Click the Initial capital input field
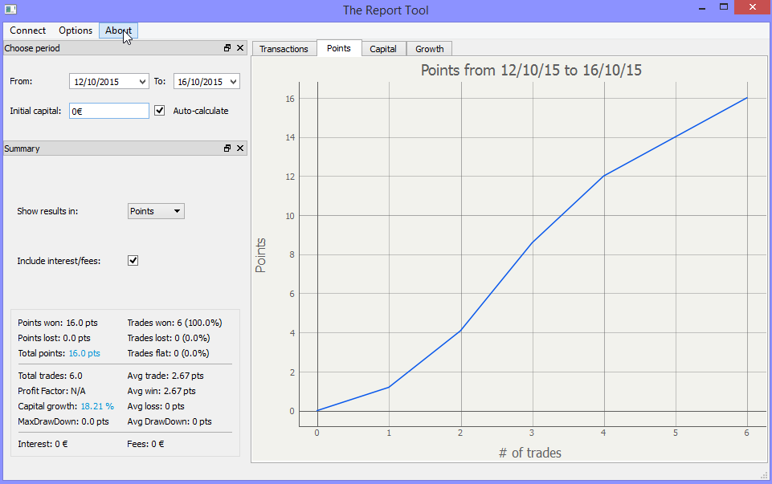772x484 pixels. (108, 111)
